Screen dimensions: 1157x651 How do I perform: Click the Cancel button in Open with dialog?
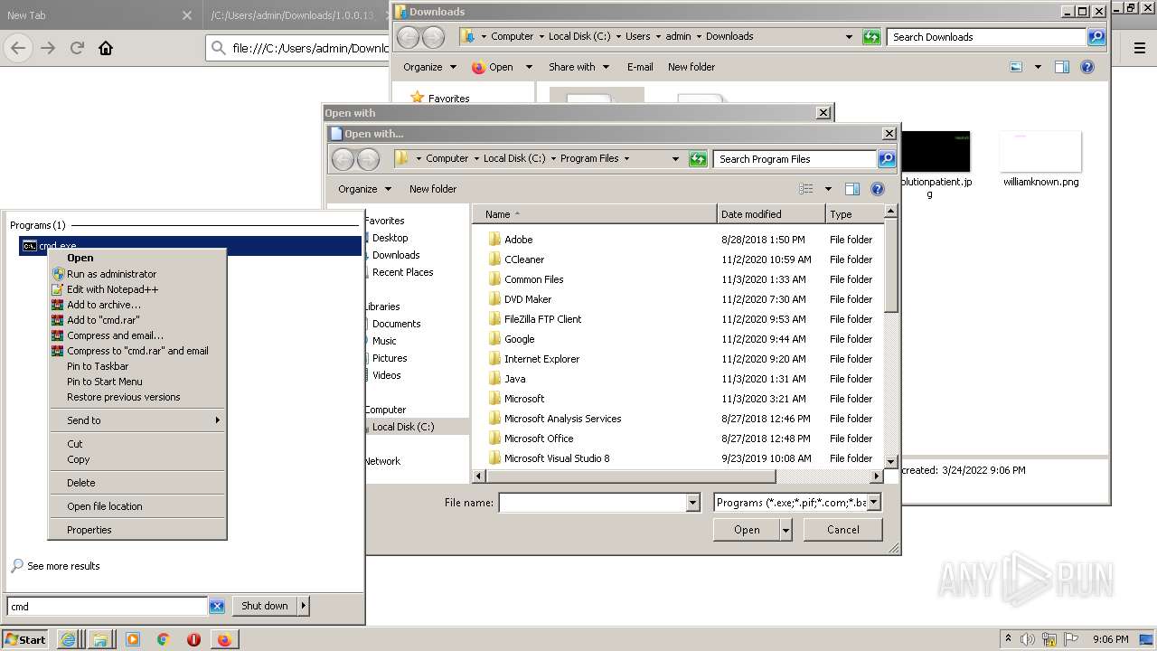(843, 530)
